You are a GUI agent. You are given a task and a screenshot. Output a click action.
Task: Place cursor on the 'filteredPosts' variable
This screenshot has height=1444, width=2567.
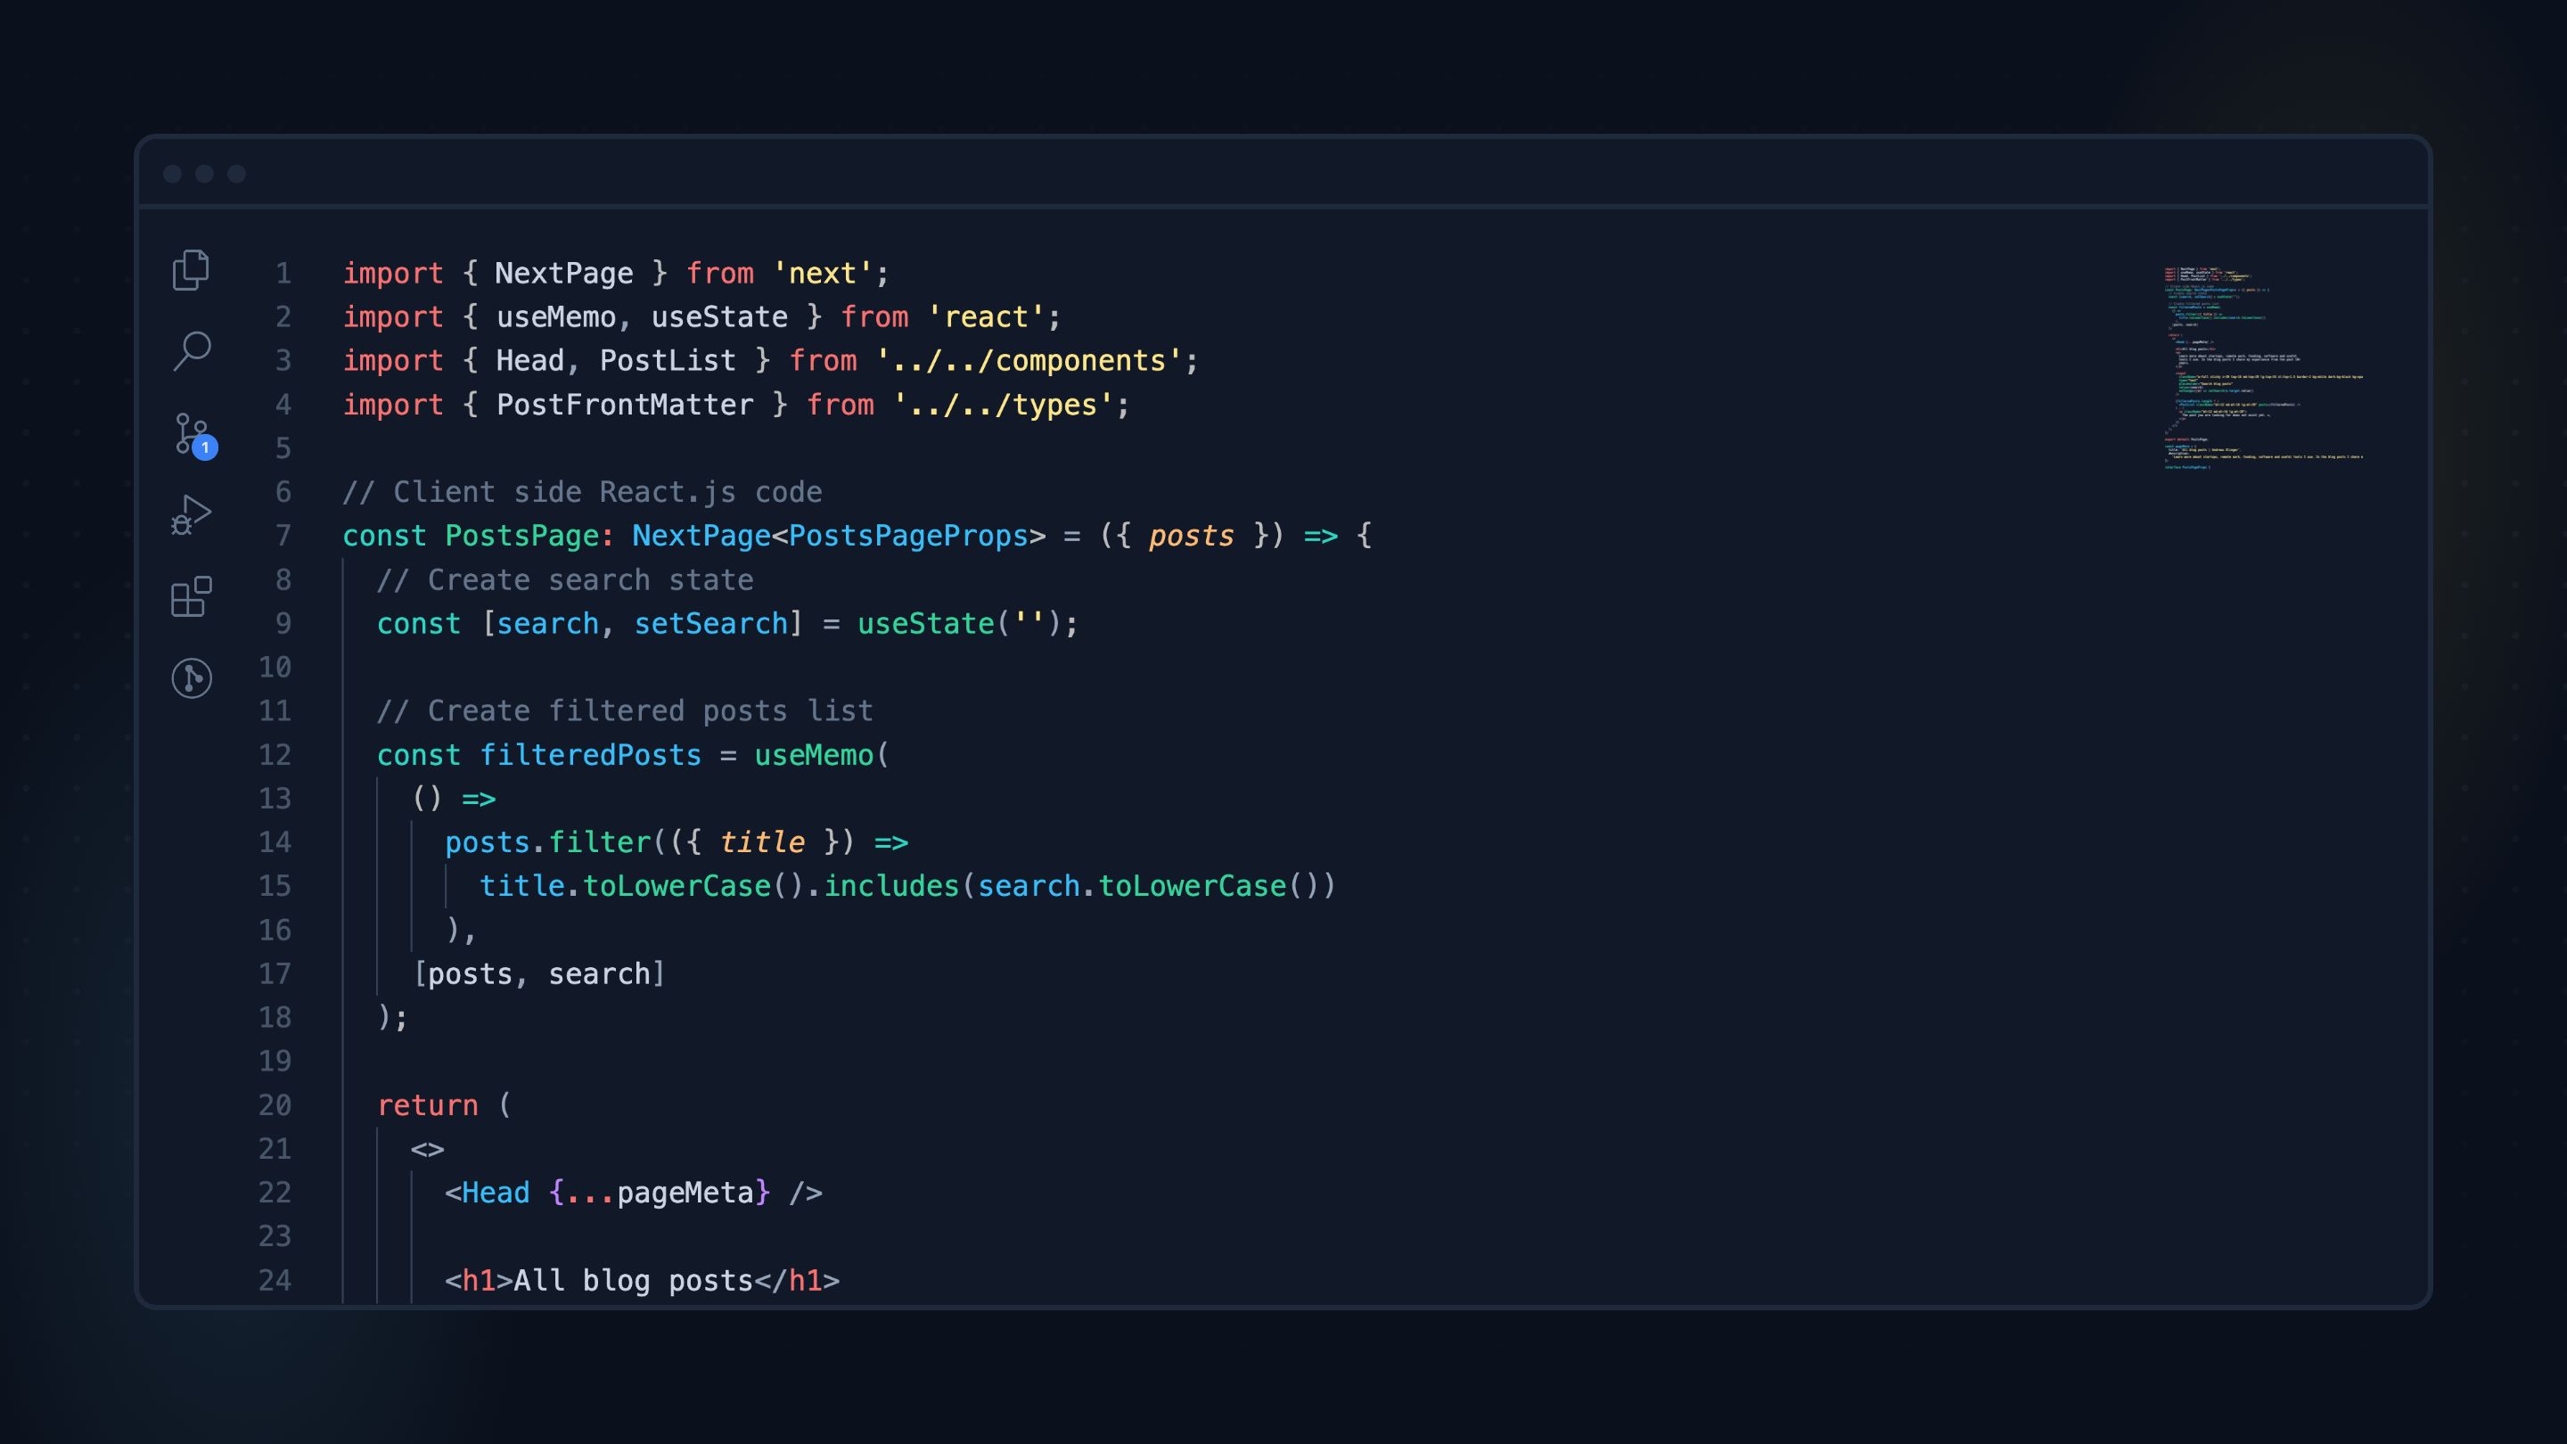(x=590, y=755)
